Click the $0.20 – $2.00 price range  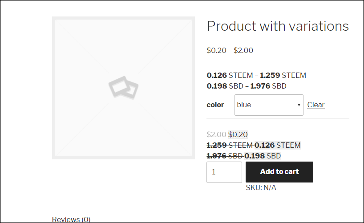pyautogui.click(x=230, y=50)
